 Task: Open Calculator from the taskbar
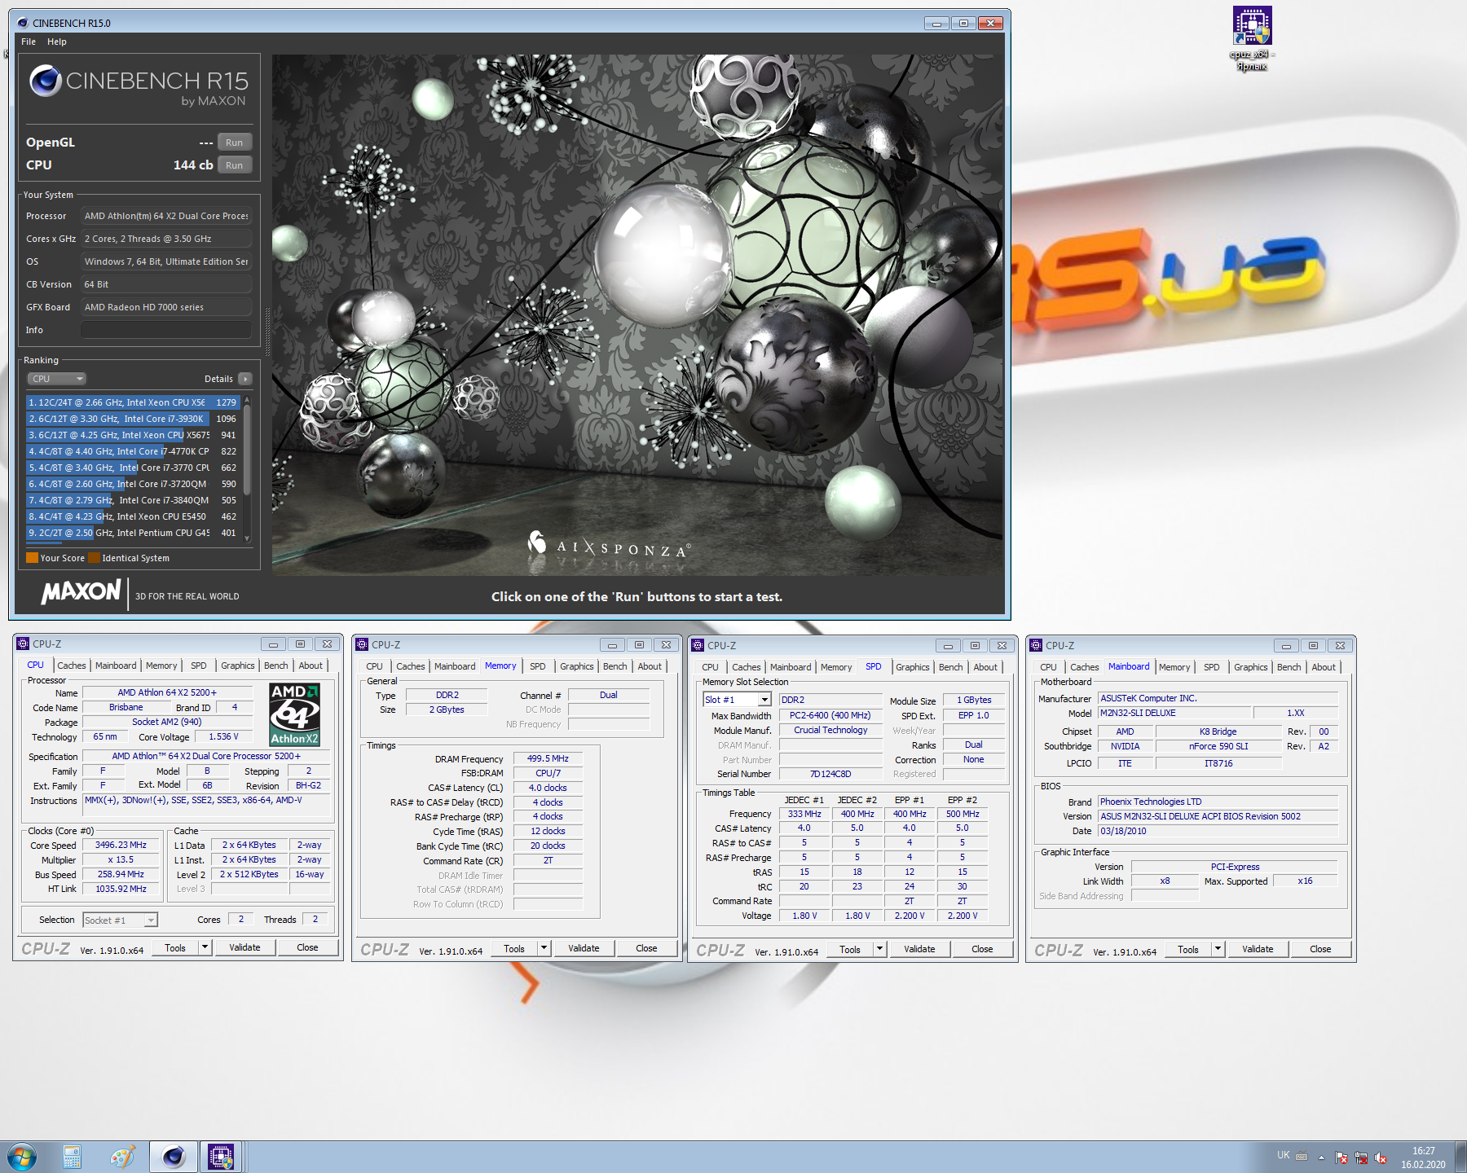coord(72,1157)
